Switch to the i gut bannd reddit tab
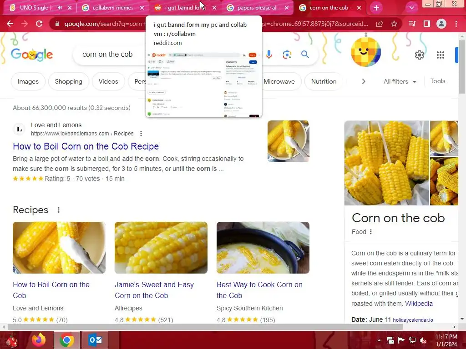 click(x=181, y=8)
